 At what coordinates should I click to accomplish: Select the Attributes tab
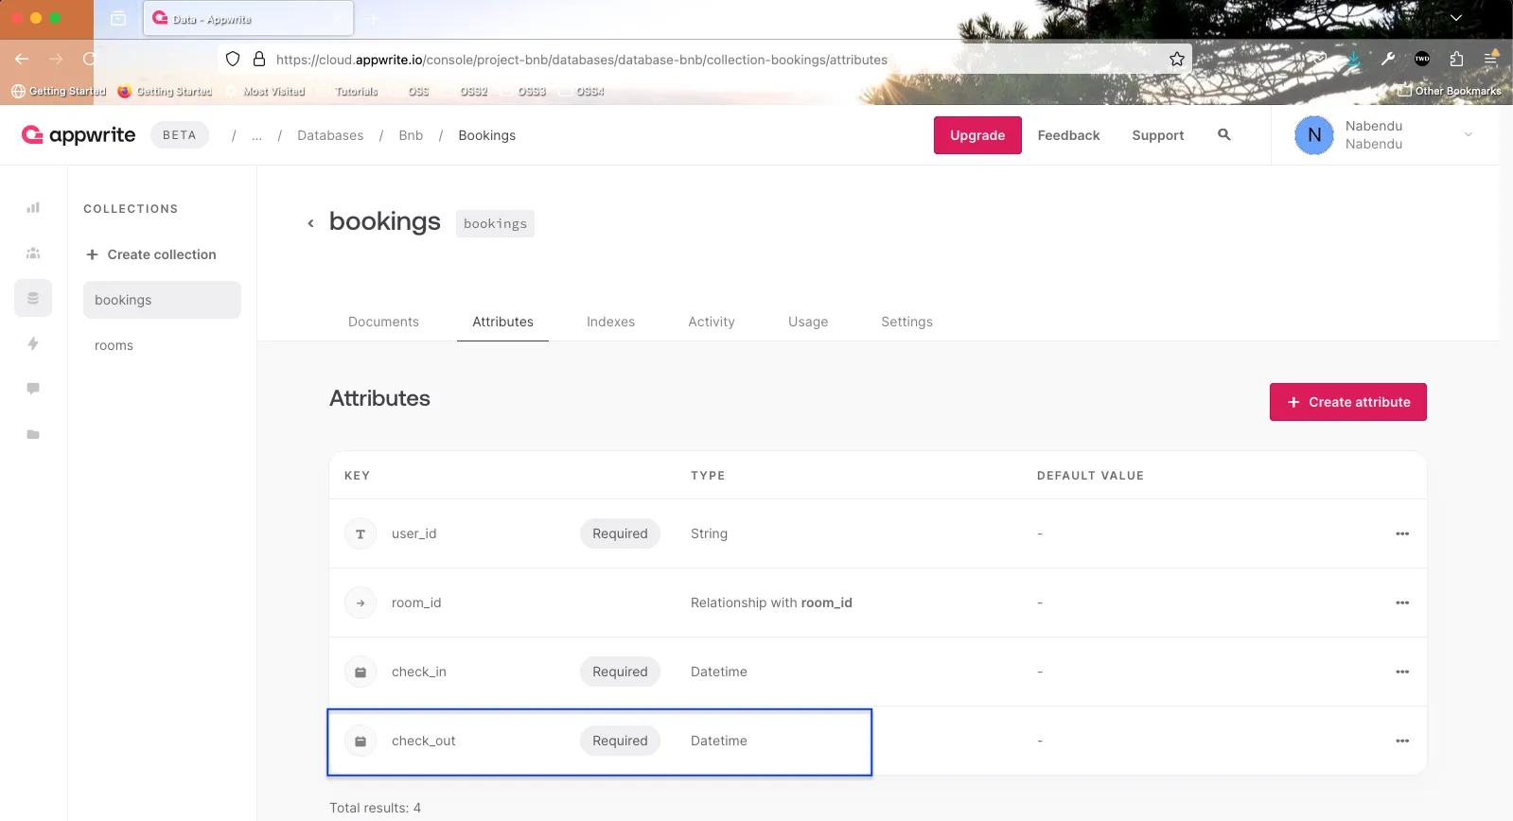[502, 322]
